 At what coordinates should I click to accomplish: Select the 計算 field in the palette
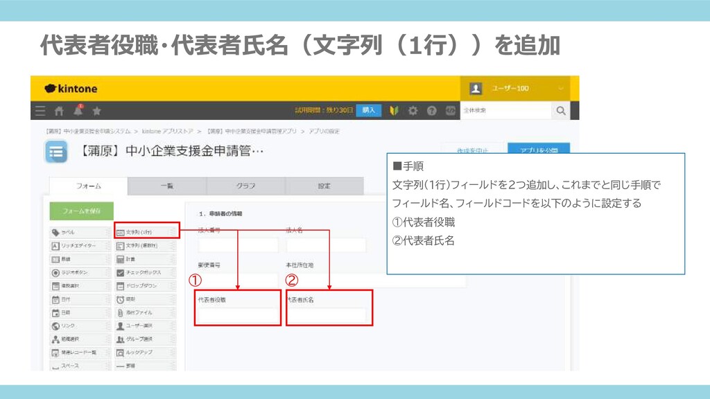click(x=145, y=259)
